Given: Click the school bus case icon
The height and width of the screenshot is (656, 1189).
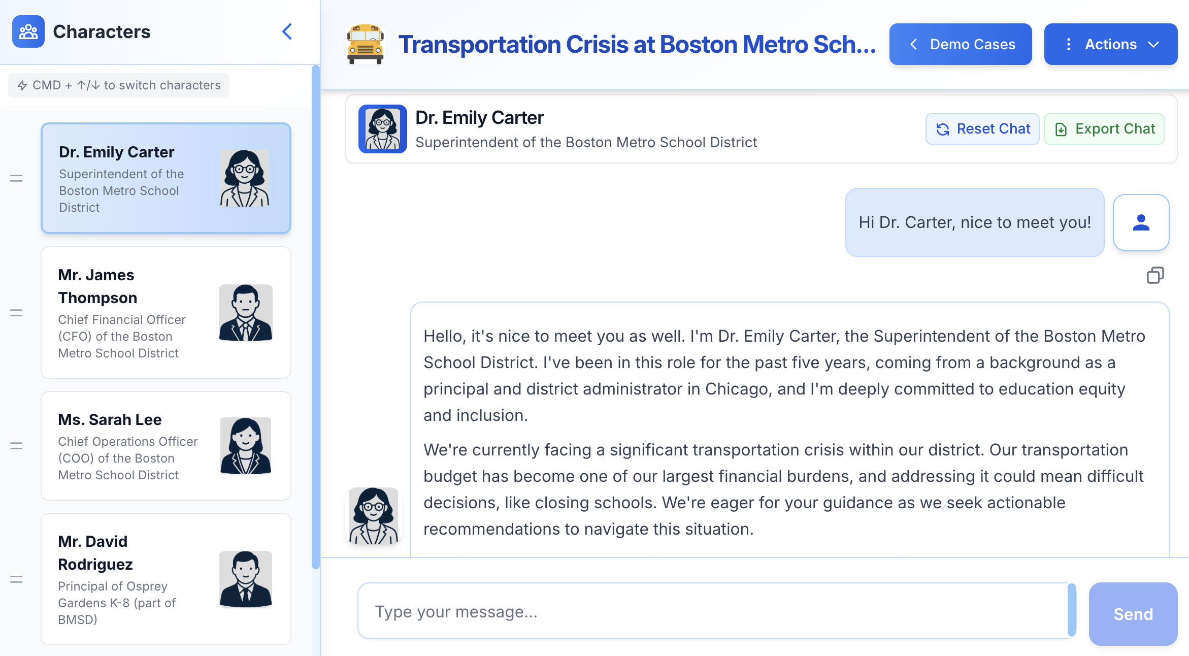Looking at the screenshot, I should [365, 44].
